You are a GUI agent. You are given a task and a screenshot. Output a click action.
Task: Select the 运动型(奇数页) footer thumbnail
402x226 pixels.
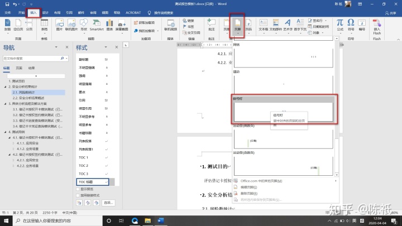(x=284, y=166)
